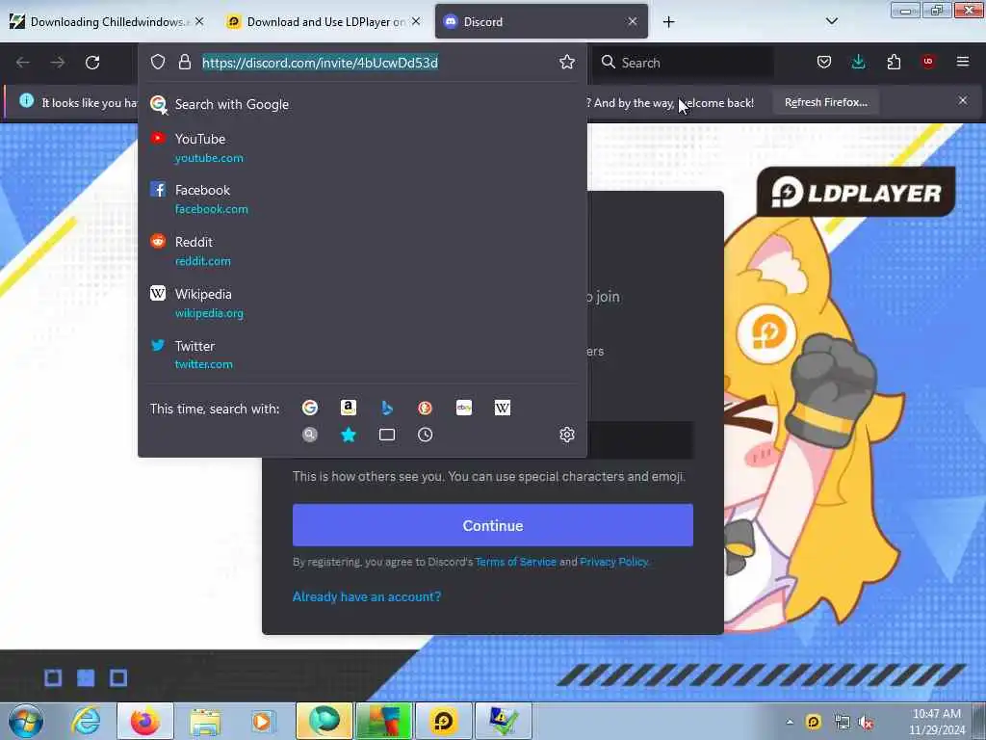Click the Refresh Firefox button

825,102
